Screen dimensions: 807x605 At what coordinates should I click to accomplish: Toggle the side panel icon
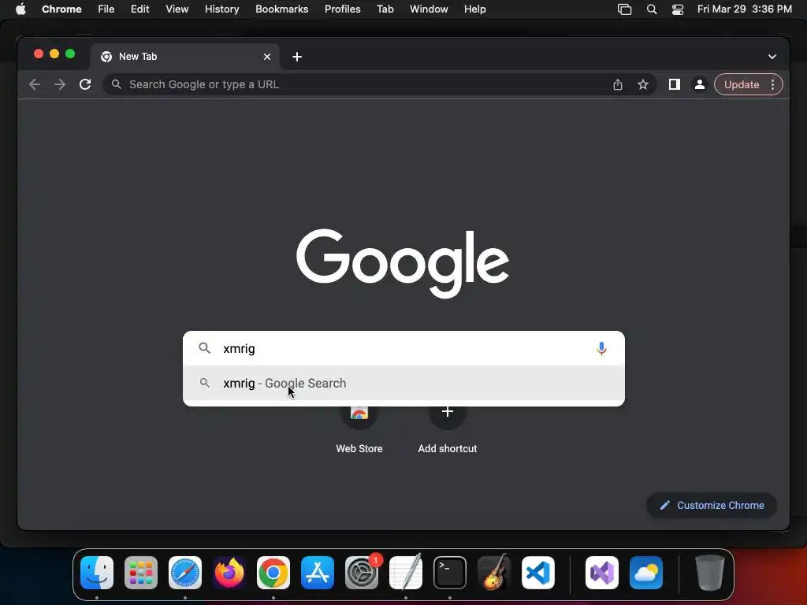[675, 84]
